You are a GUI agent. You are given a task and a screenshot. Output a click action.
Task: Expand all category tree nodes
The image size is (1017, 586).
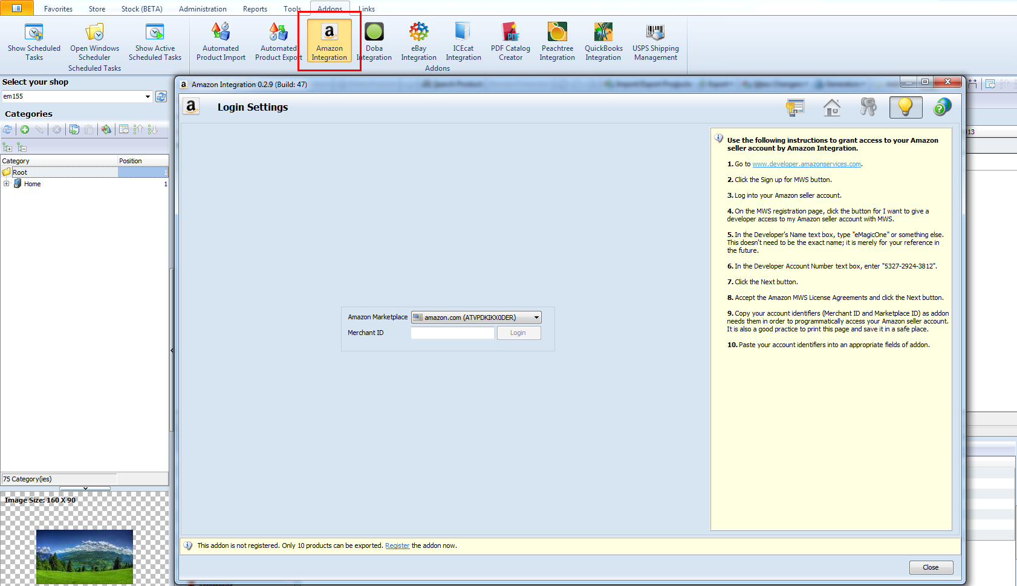[x=7, y=147]
